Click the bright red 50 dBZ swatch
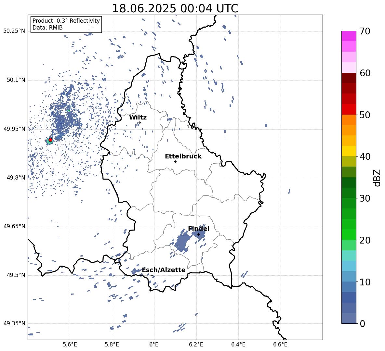The height and width of the screenshot is (351, 385). (349, 109)
